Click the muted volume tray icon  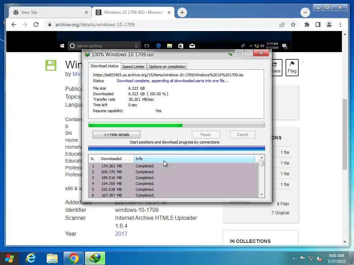(319, 258)
